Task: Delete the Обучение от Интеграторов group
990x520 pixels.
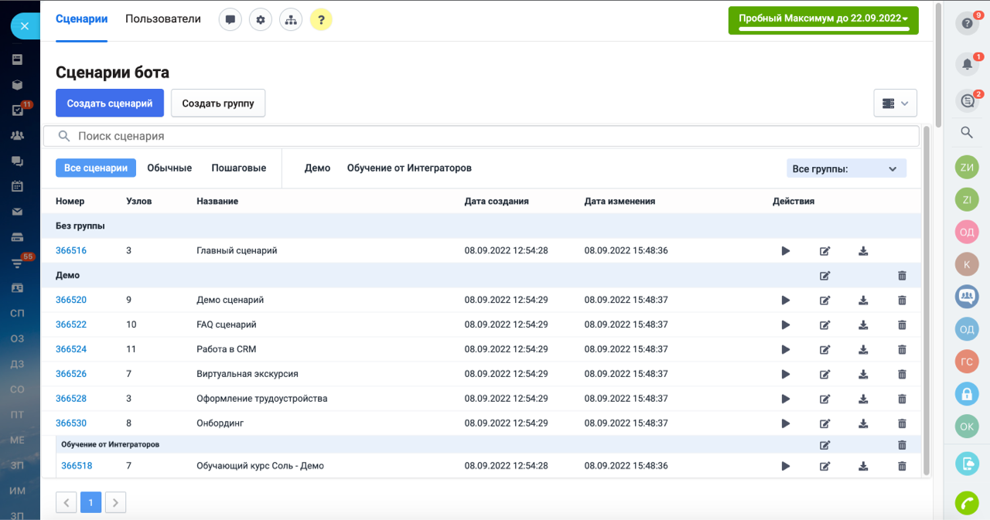Action: point(902,445)
